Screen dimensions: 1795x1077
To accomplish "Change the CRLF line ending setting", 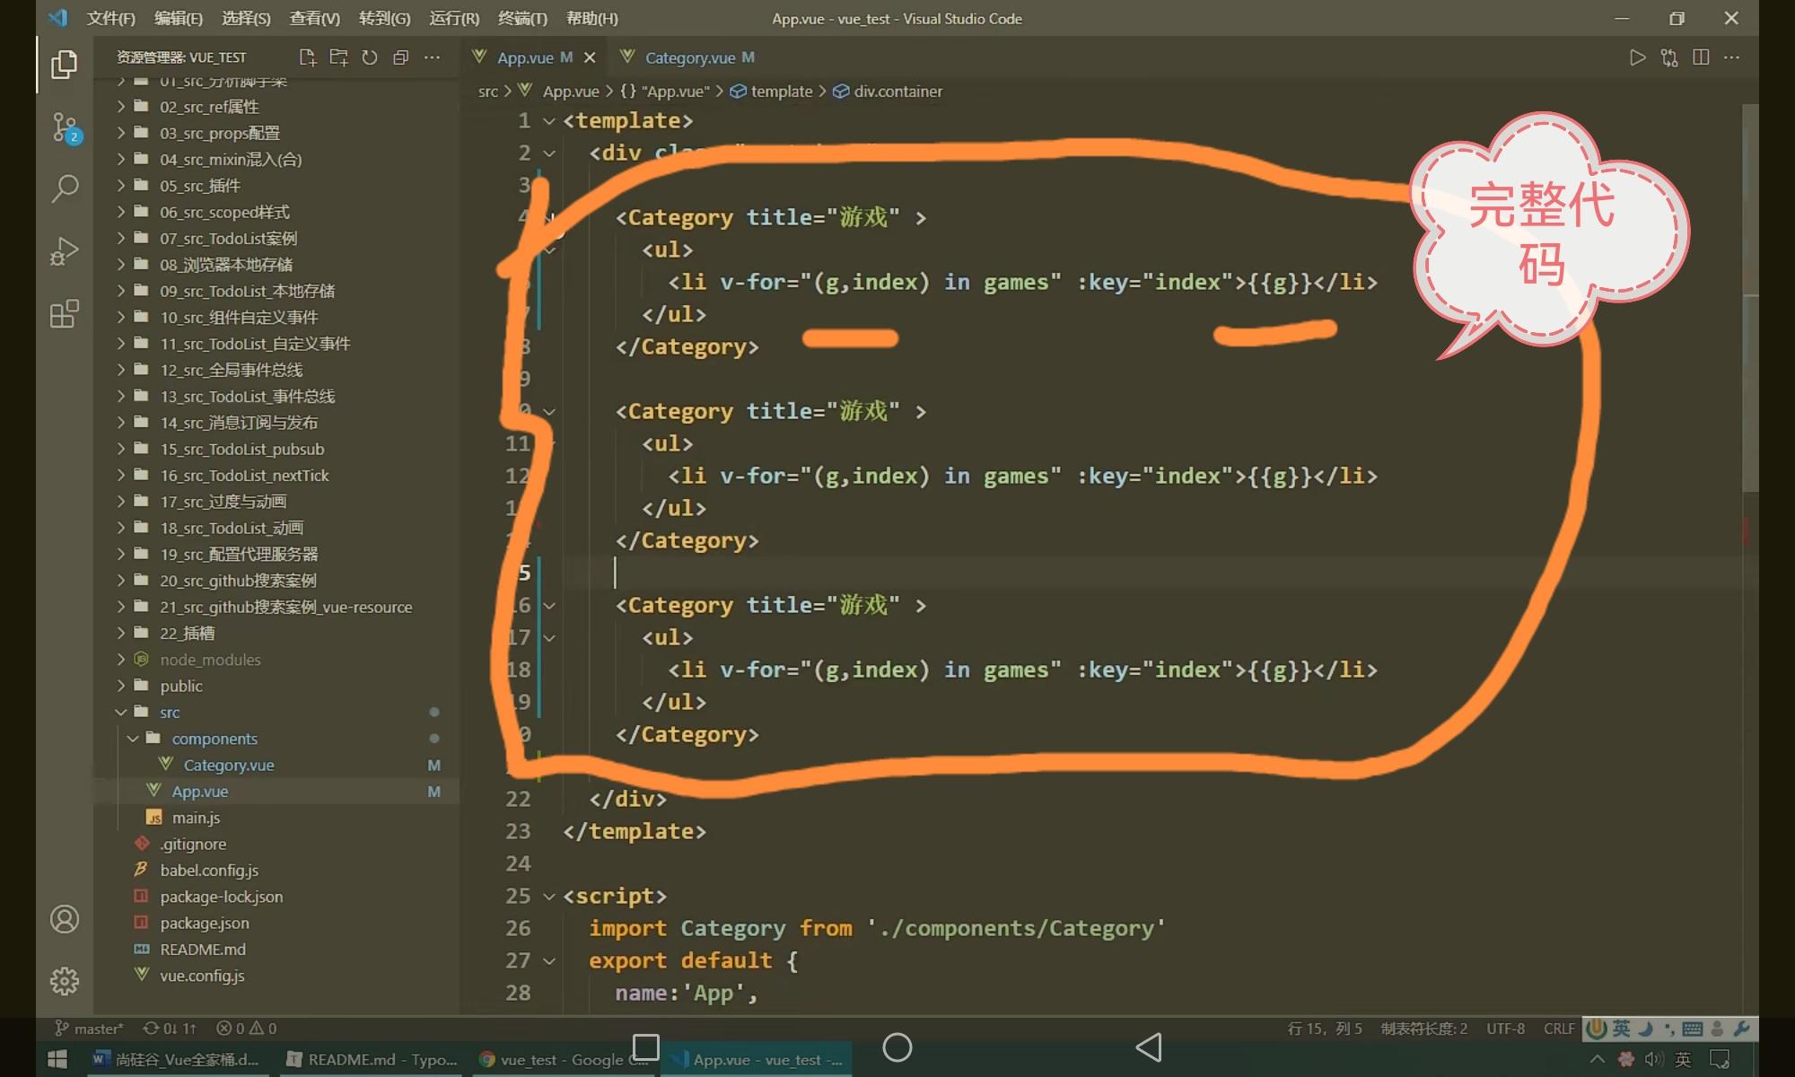I will tap(1558, 1029).
